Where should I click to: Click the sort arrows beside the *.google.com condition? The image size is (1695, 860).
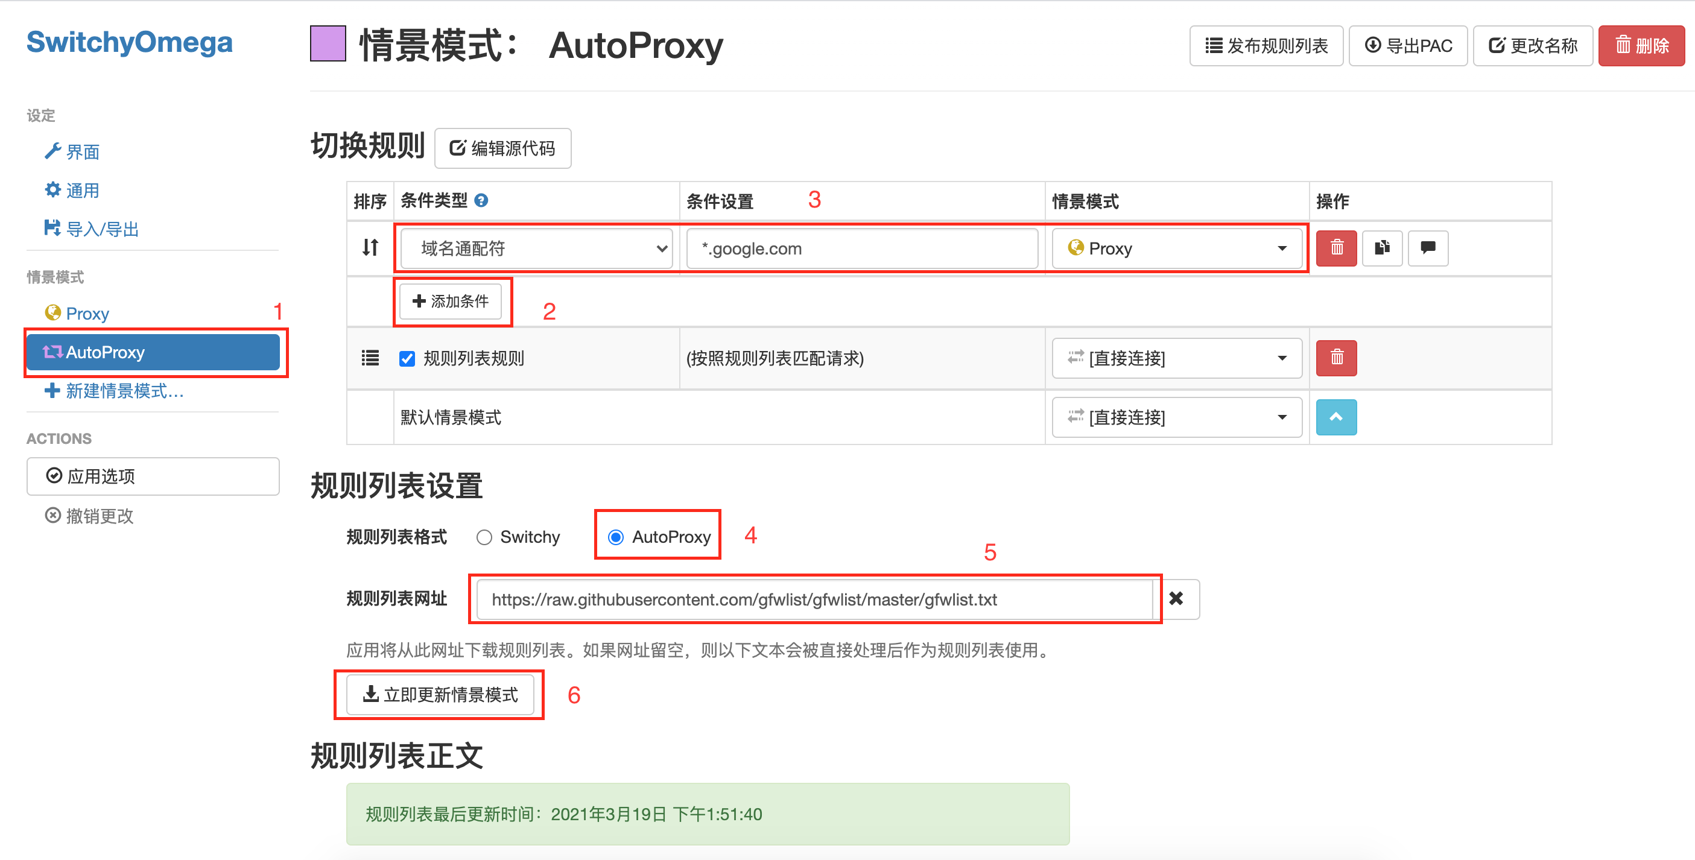pyautogui.click(x=369, y=248)
